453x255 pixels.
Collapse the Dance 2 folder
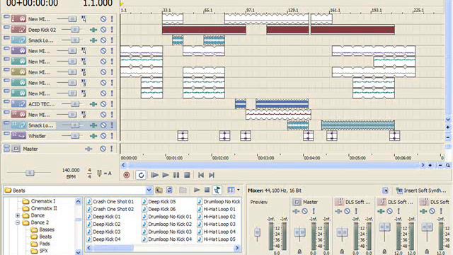point(18,222)
